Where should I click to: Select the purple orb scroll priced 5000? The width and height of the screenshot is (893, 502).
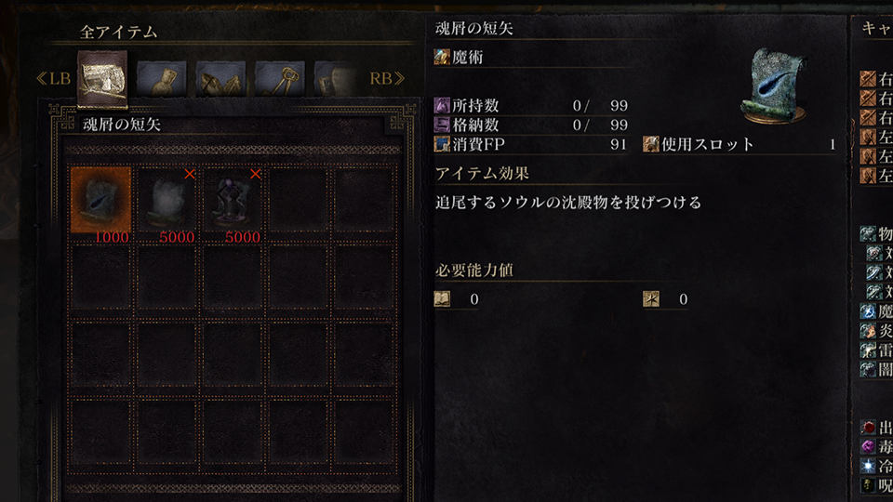(x=233, y=199)
